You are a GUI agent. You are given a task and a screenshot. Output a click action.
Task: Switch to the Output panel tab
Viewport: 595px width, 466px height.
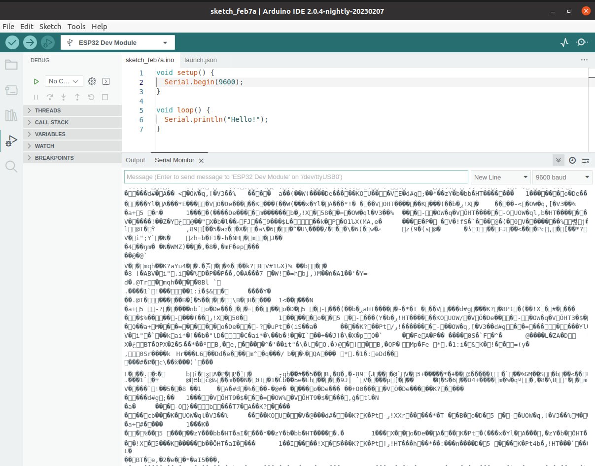coord(136,160)
